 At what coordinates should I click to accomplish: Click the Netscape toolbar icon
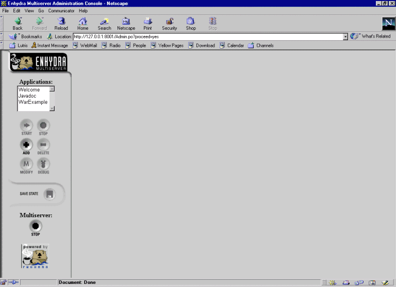[126, 24]
